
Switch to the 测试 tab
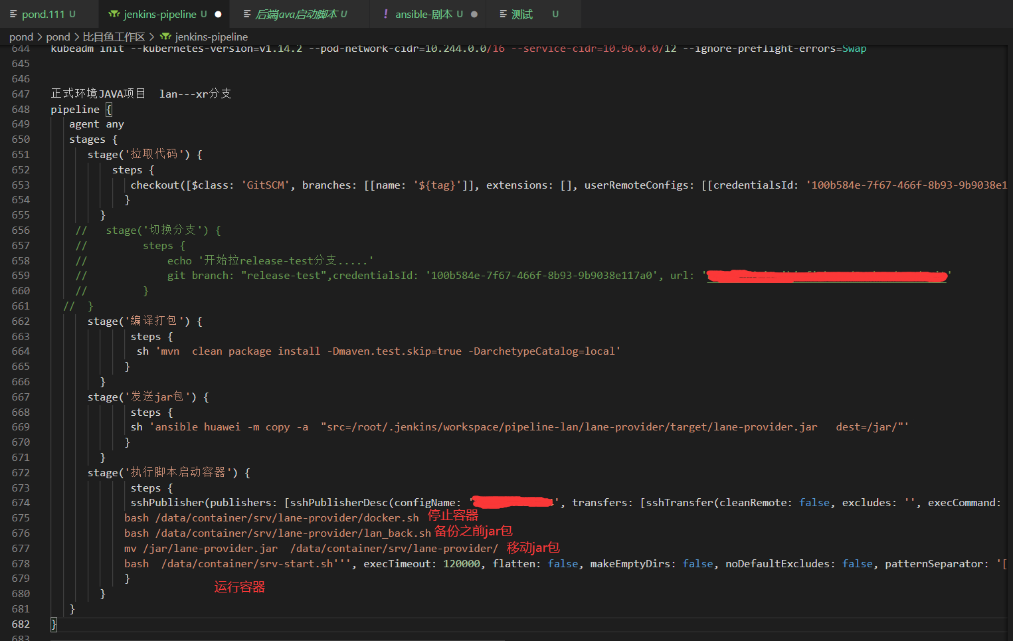point(534,14)
